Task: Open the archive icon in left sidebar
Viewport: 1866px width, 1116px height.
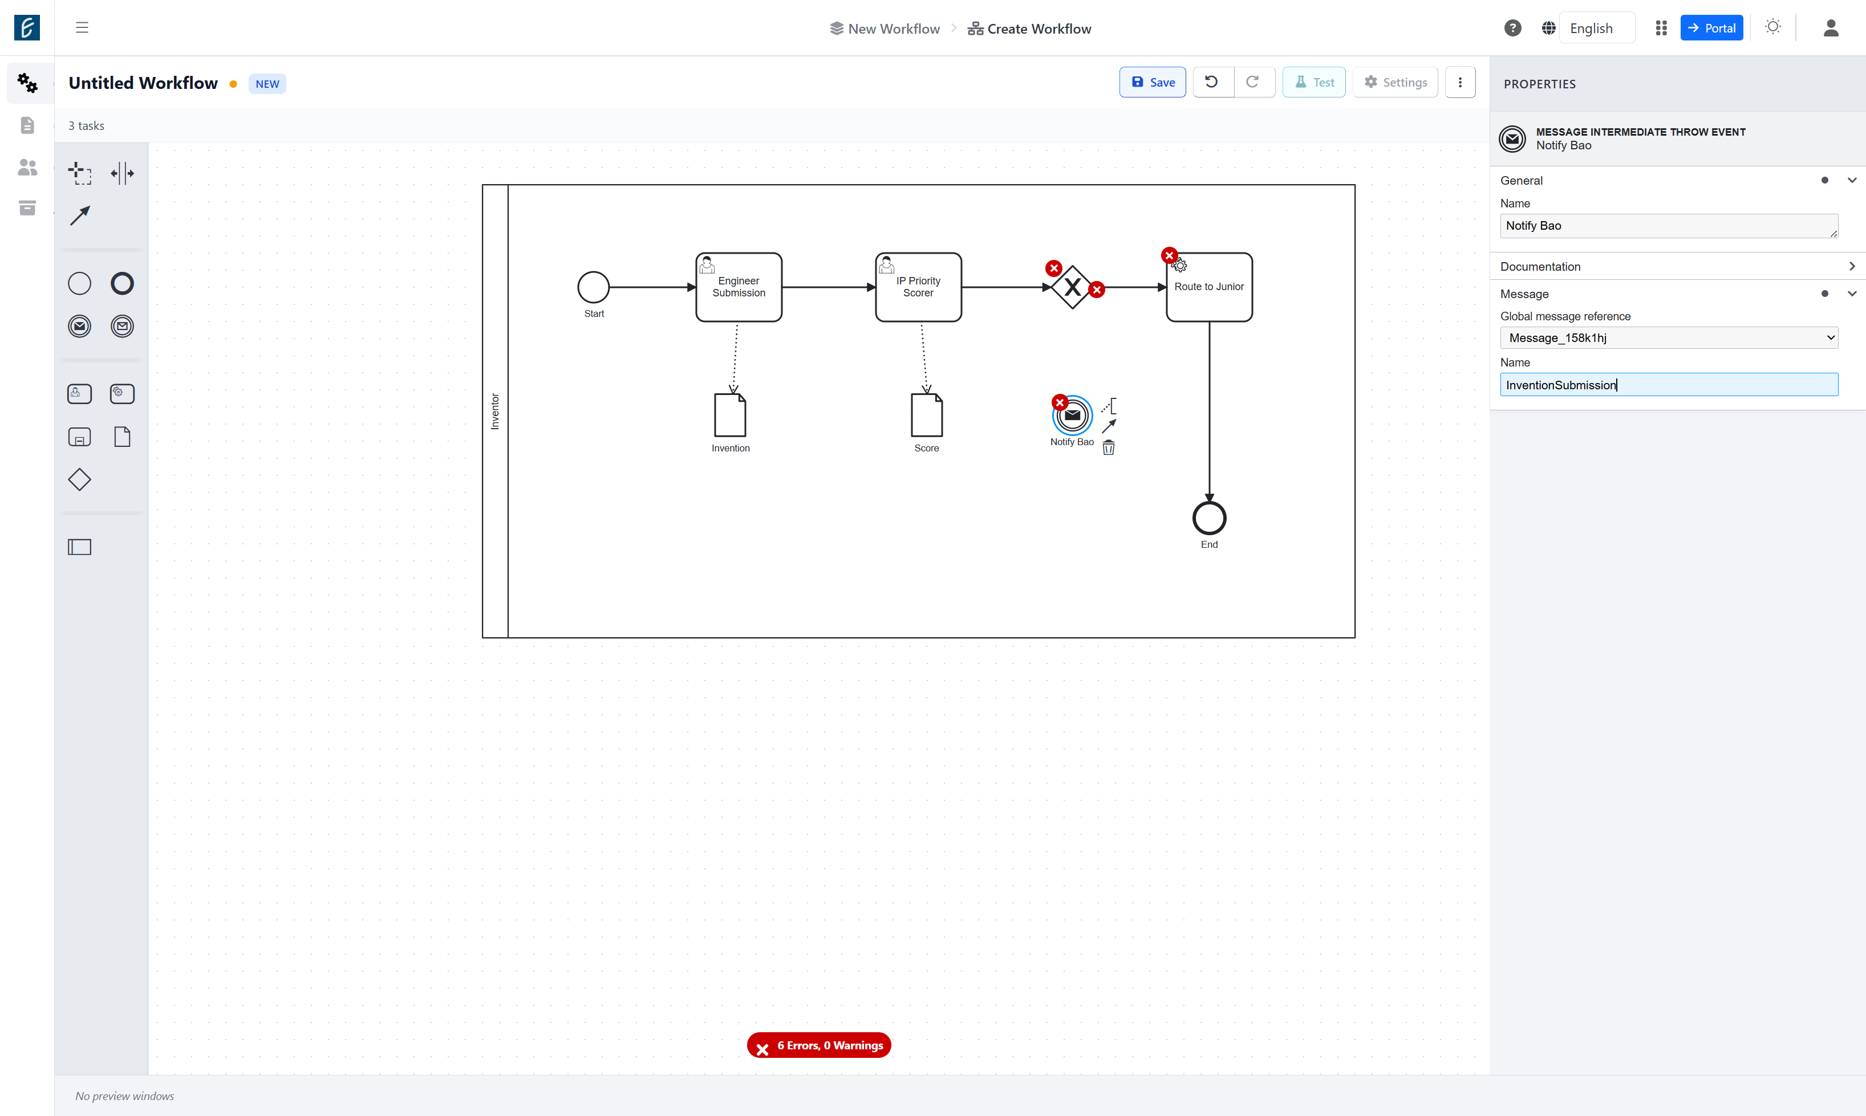Action: (x=27, y=207)
